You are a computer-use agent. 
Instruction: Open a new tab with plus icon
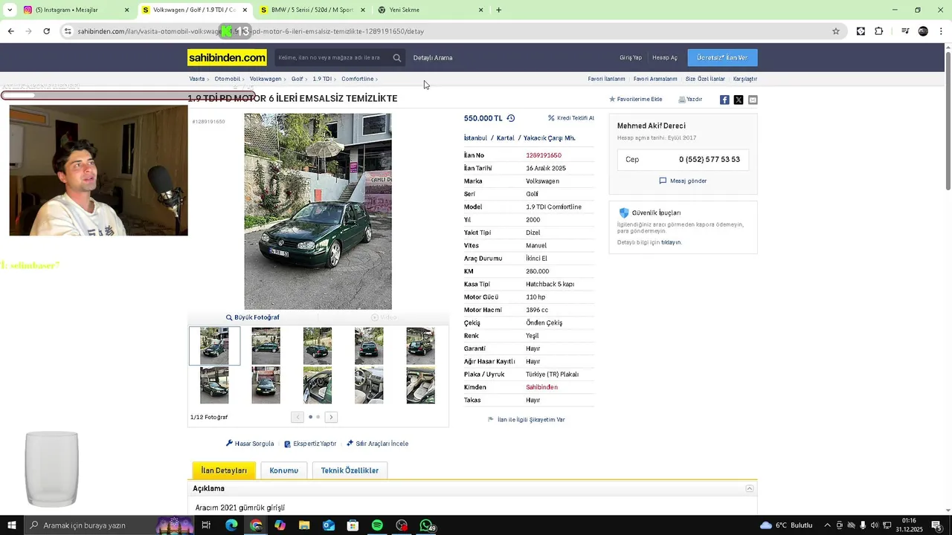[x=498, y=10]
